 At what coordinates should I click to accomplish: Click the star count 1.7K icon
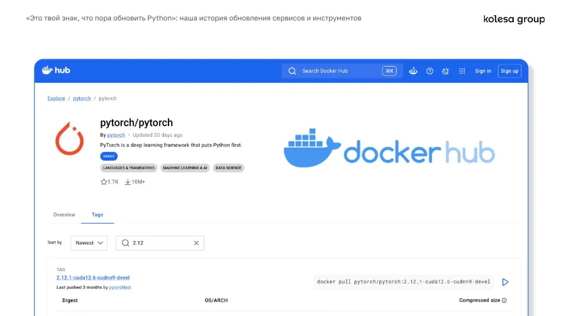(104, 181)
